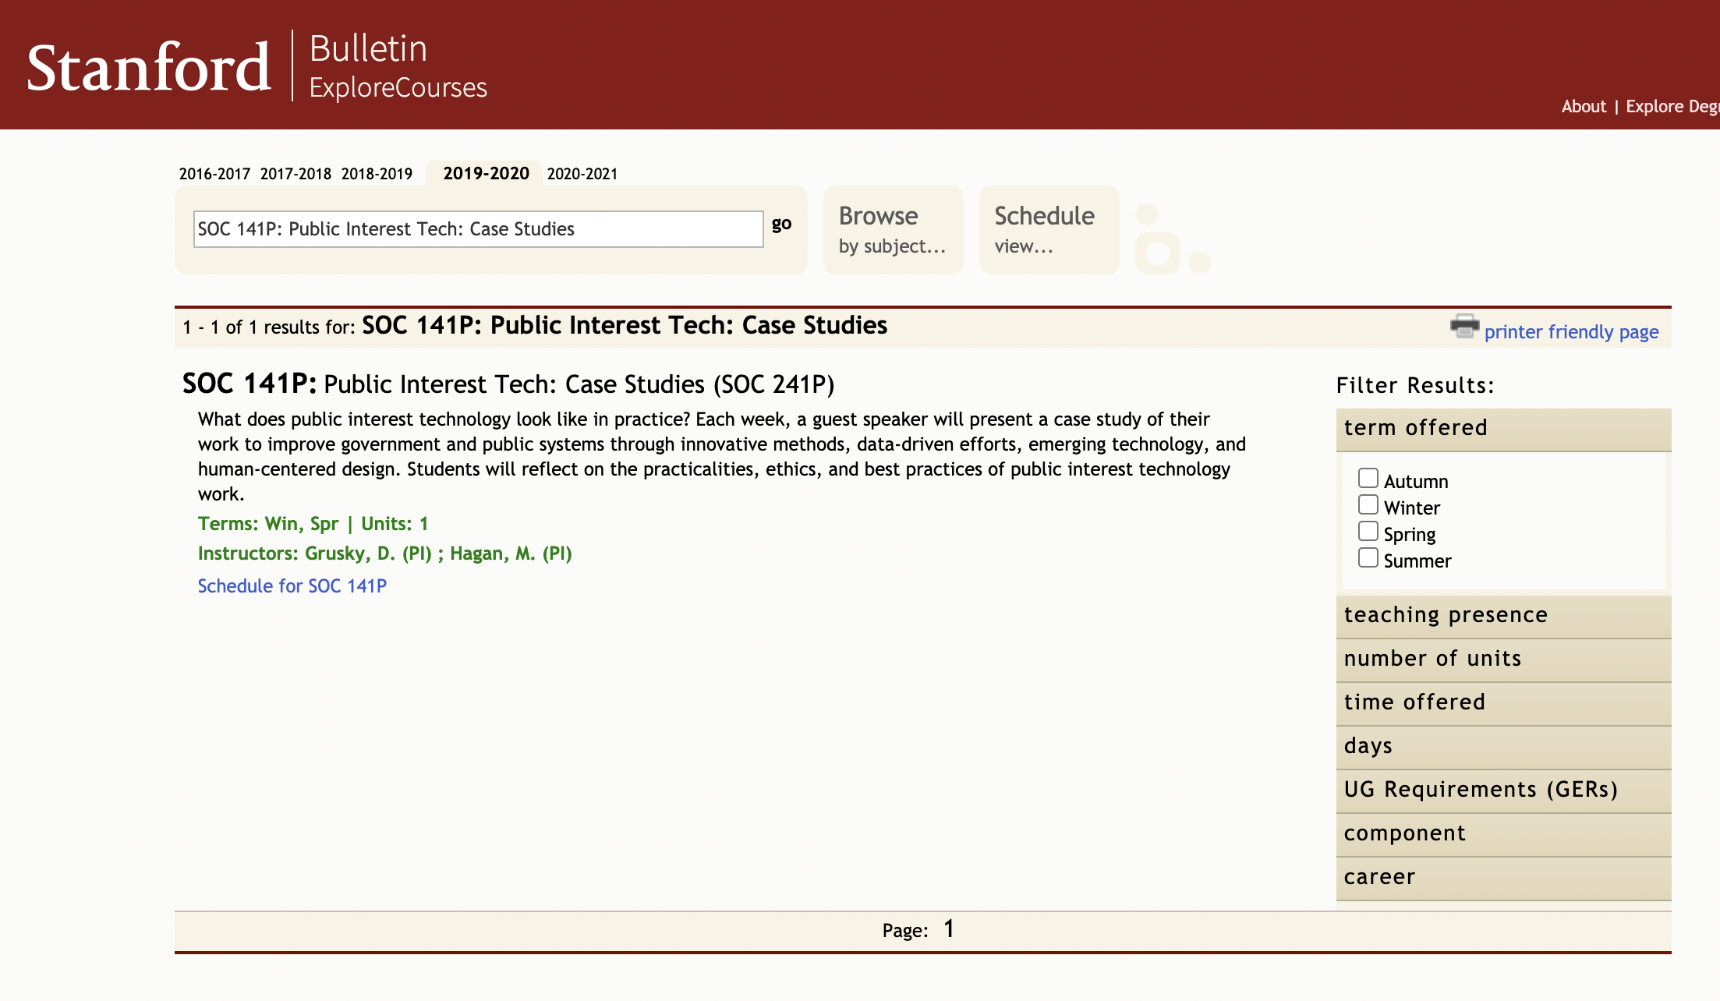Enable the Spring term filter
This screenshot has height=1001, width=1720.
1368,532
